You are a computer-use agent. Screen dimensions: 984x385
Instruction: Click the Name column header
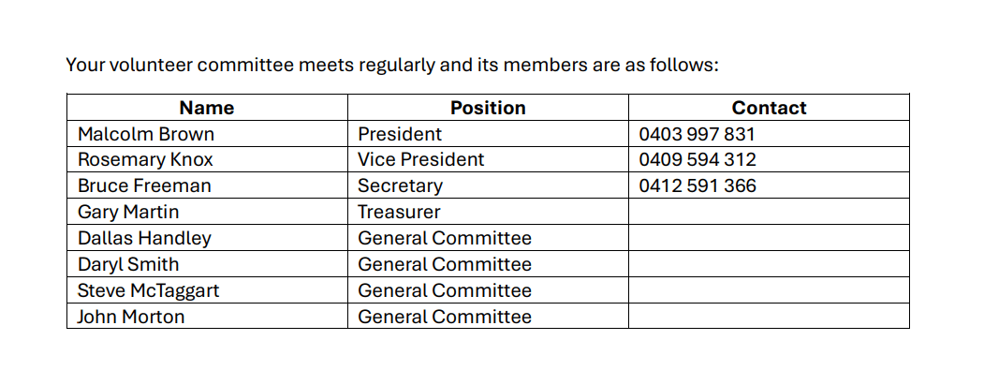(x=206, y=108)
